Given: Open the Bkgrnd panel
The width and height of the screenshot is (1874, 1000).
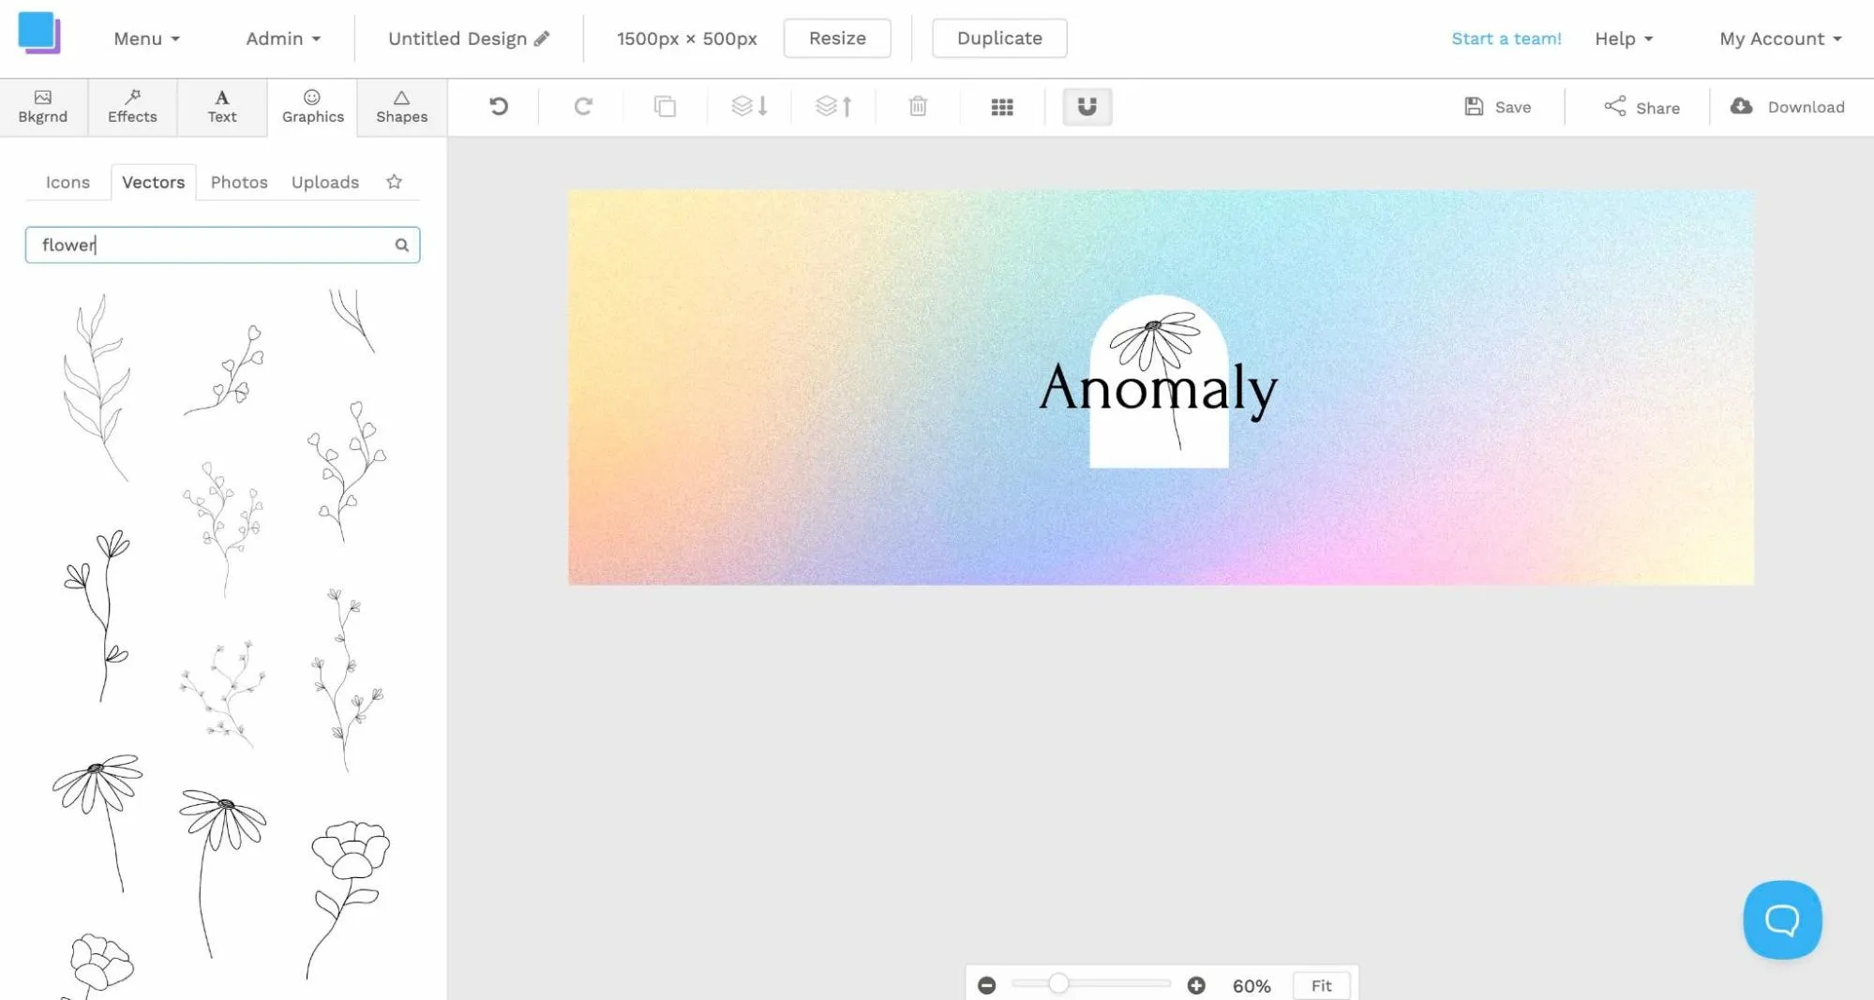Looking at the screenshot, I should point(43,107).
